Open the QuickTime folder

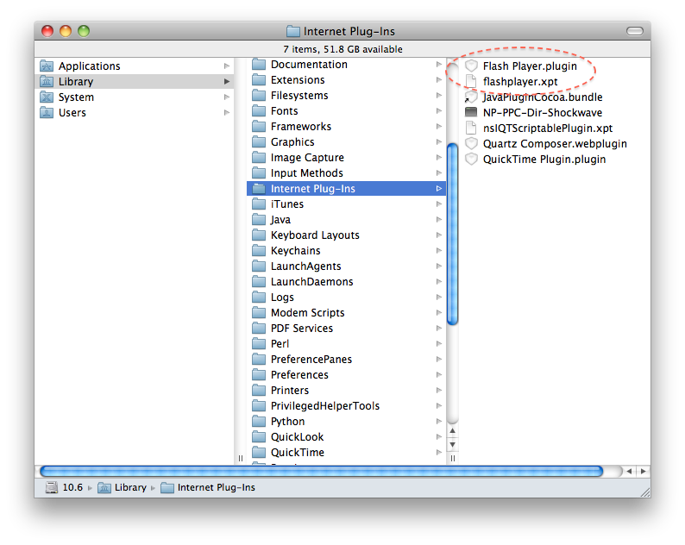(x=347, y=453)
